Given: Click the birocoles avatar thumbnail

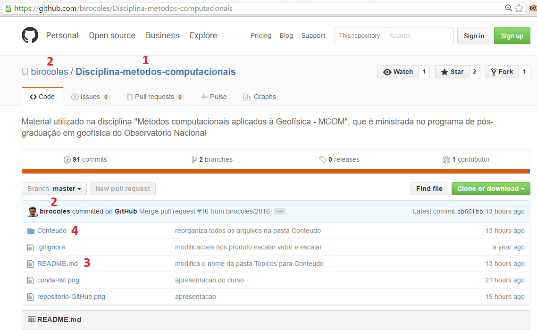Looking at the screenshot, I should click(33, 212).
